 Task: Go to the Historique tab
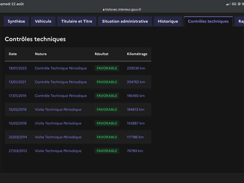[168, 21]
